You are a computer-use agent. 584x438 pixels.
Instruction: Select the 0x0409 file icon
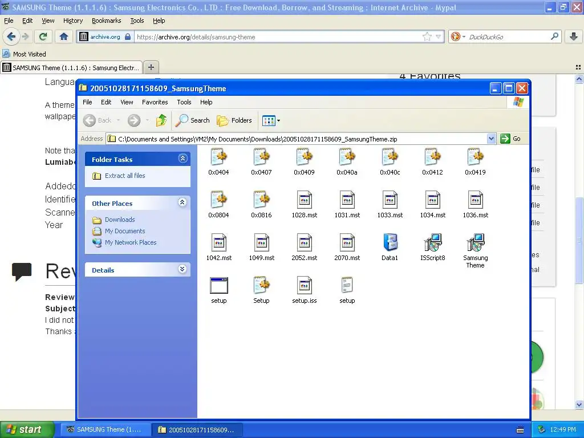[x=305, y=157]
